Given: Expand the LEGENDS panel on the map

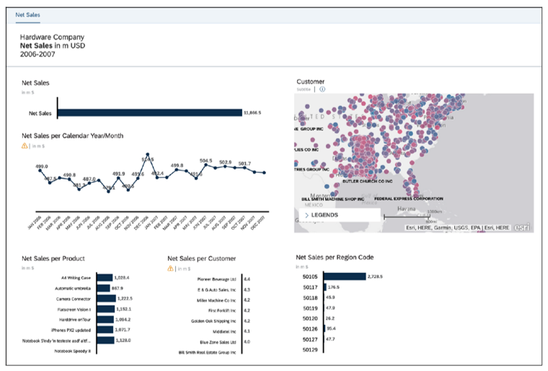Looking at the screenshot, I should (307, 215).
